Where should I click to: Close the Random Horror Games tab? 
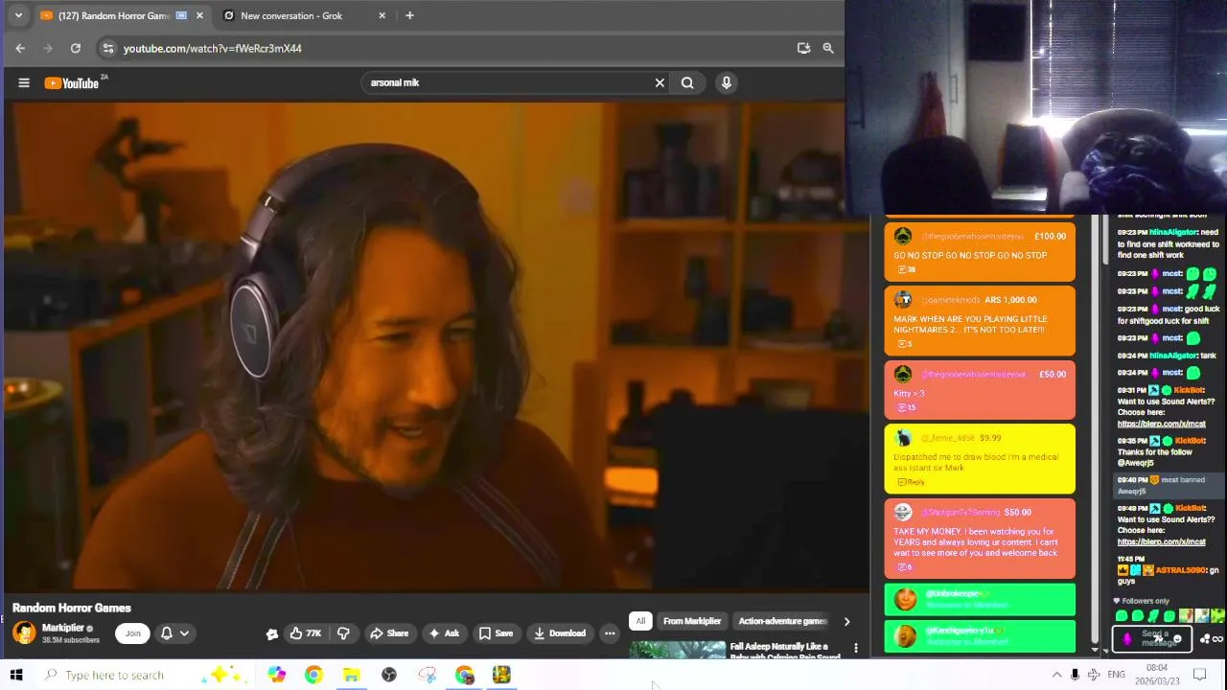(x=199, y=15)
